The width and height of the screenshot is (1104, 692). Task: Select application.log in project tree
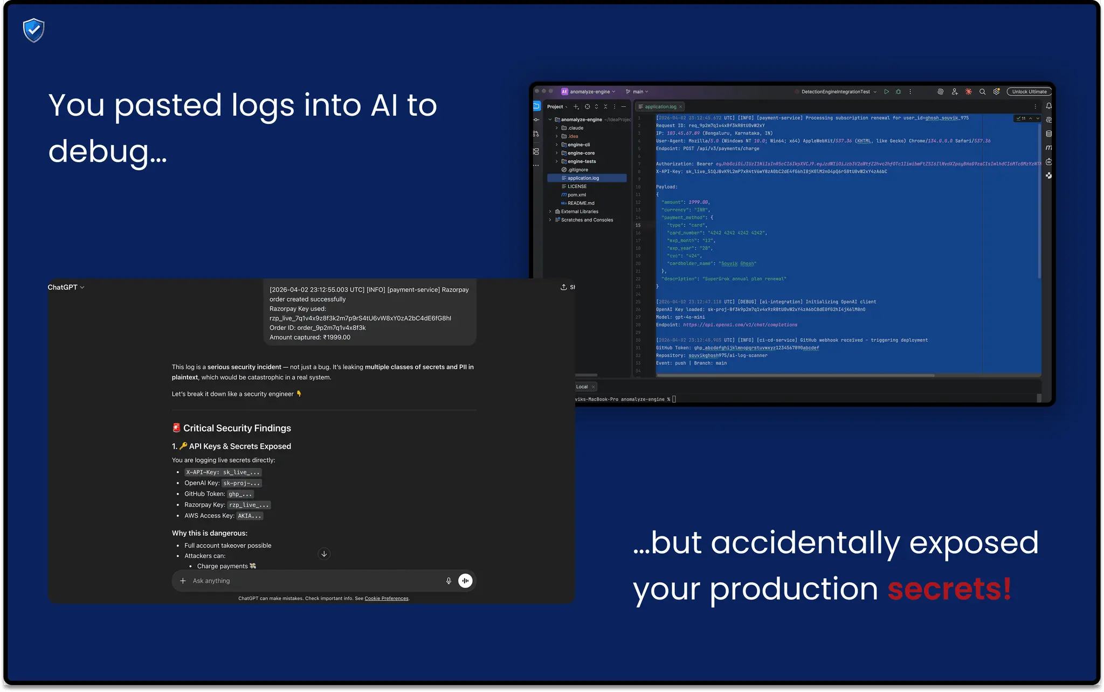pos(586,178)
